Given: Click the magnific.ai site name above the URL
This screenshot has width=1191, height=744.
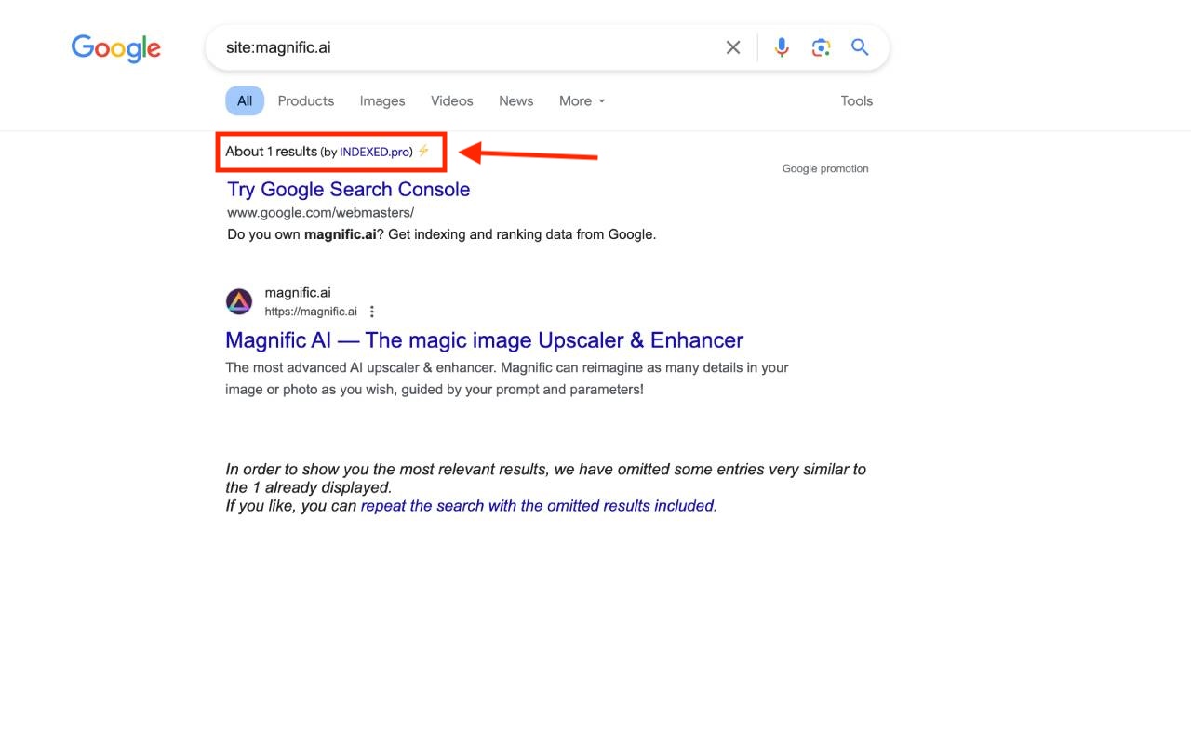Looking at the screenshot, I should [298, 292].
